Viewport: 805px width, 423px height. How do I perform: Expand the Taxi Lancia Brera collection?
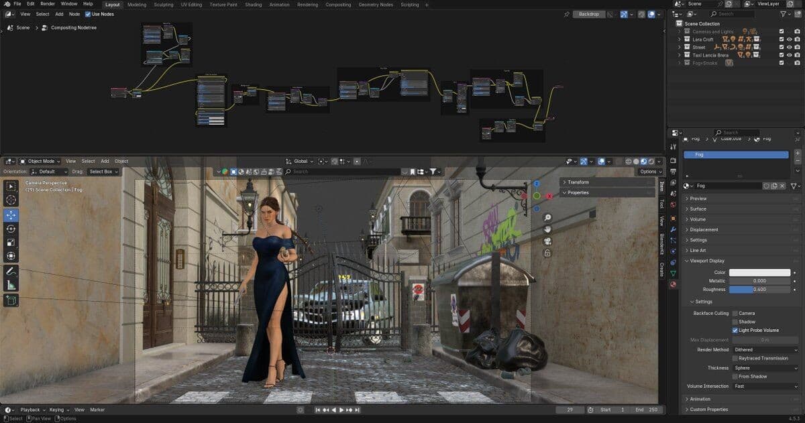pos(679,55)
